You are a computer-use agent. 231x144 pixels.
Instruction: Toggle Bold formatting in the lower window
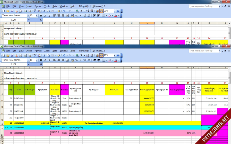pyautogui.click(x=41, y=60)
